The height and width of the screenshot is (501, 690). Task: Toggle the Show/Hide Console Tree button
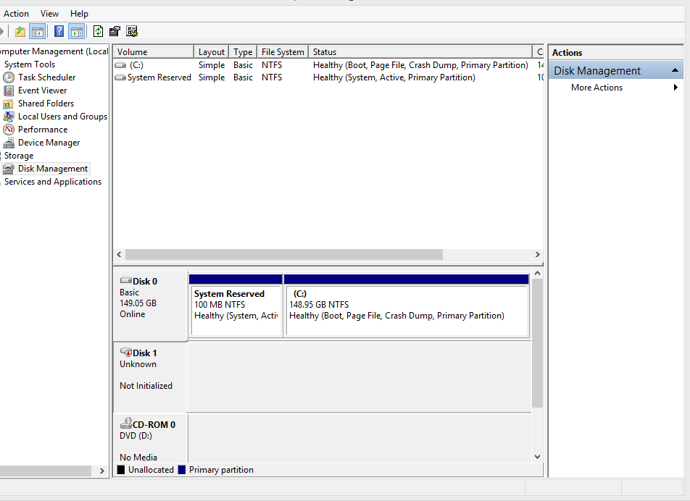38,32
